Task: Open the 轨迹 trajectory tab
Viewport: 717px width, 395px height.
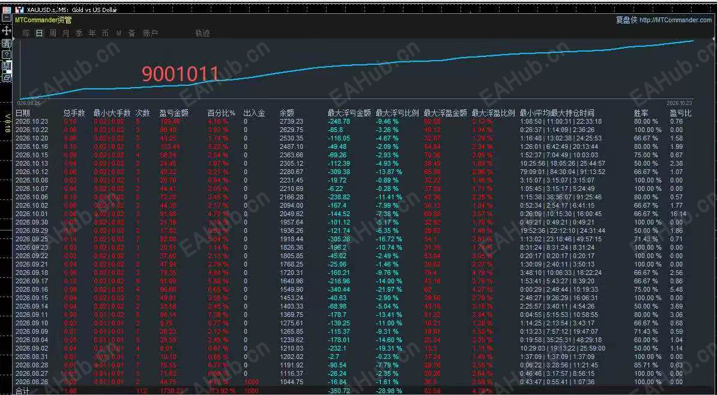Action: point(202,34)
